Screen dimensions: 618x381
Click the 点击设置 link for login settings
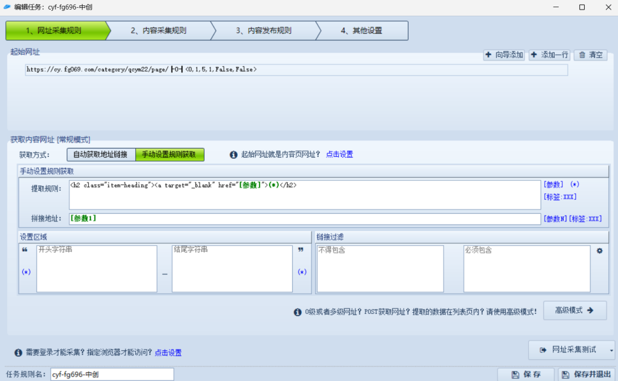coord(168,353)
